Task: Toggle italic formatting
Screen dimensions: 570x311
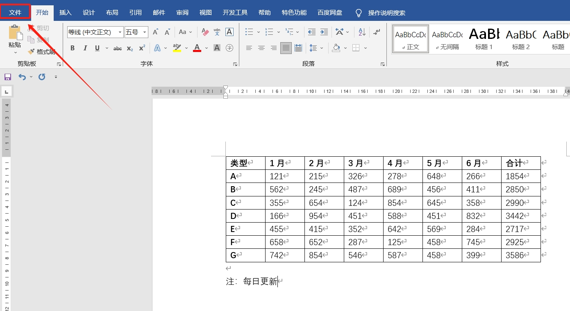Action: 85,48
